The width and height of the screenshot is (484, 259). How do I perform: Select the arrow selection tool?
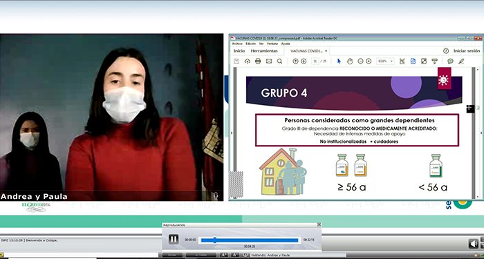(339, 61)
